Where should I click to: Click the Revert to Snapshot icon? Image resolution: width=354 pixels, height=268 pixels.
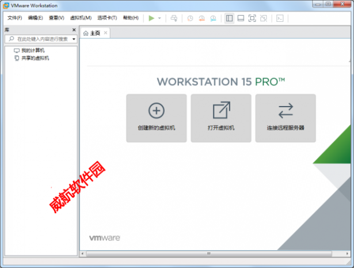tap(201, 18)
